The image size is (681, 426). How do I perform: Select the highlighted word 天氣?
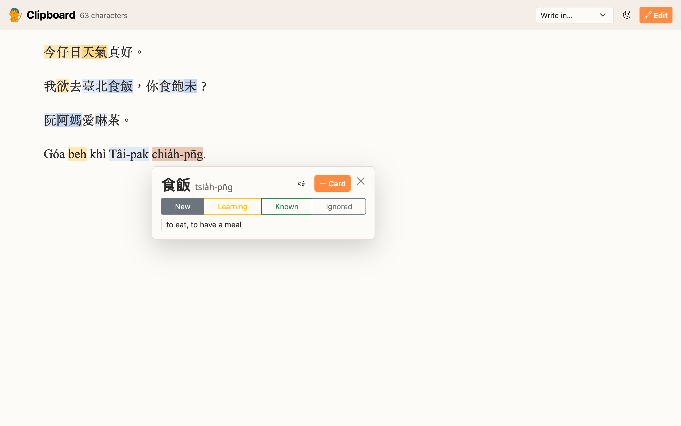pos(94,52)
